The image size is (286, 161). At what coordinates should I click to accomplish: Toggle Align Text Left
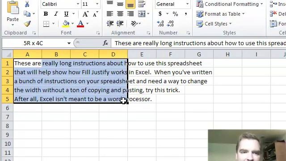110,14
